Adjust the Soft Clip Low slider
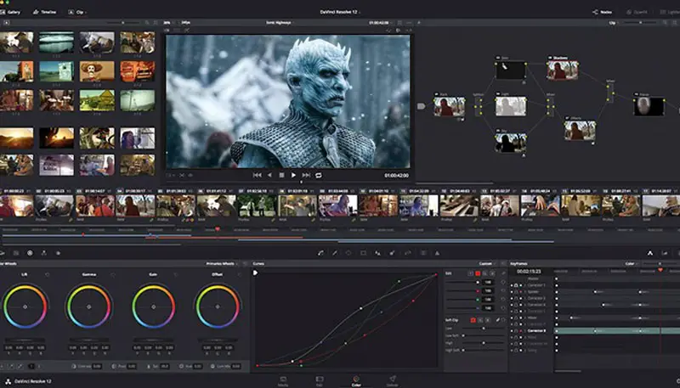680x388 pixels. coord(483,329)
